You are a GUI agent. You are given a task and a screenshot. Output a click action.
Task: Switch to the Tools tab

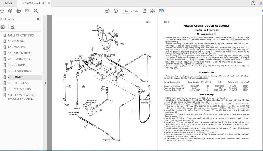[x=8, y=3]
